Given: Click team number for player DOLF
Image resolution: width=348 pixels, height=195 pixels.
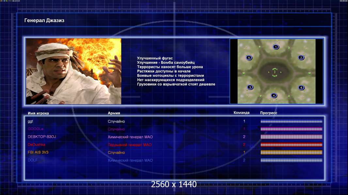Looking at the screenshot, I should (x=244, y=160).
